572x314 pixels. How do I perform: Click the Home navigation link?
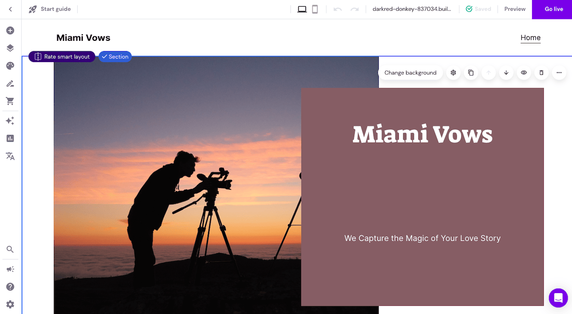coord(530,38)
